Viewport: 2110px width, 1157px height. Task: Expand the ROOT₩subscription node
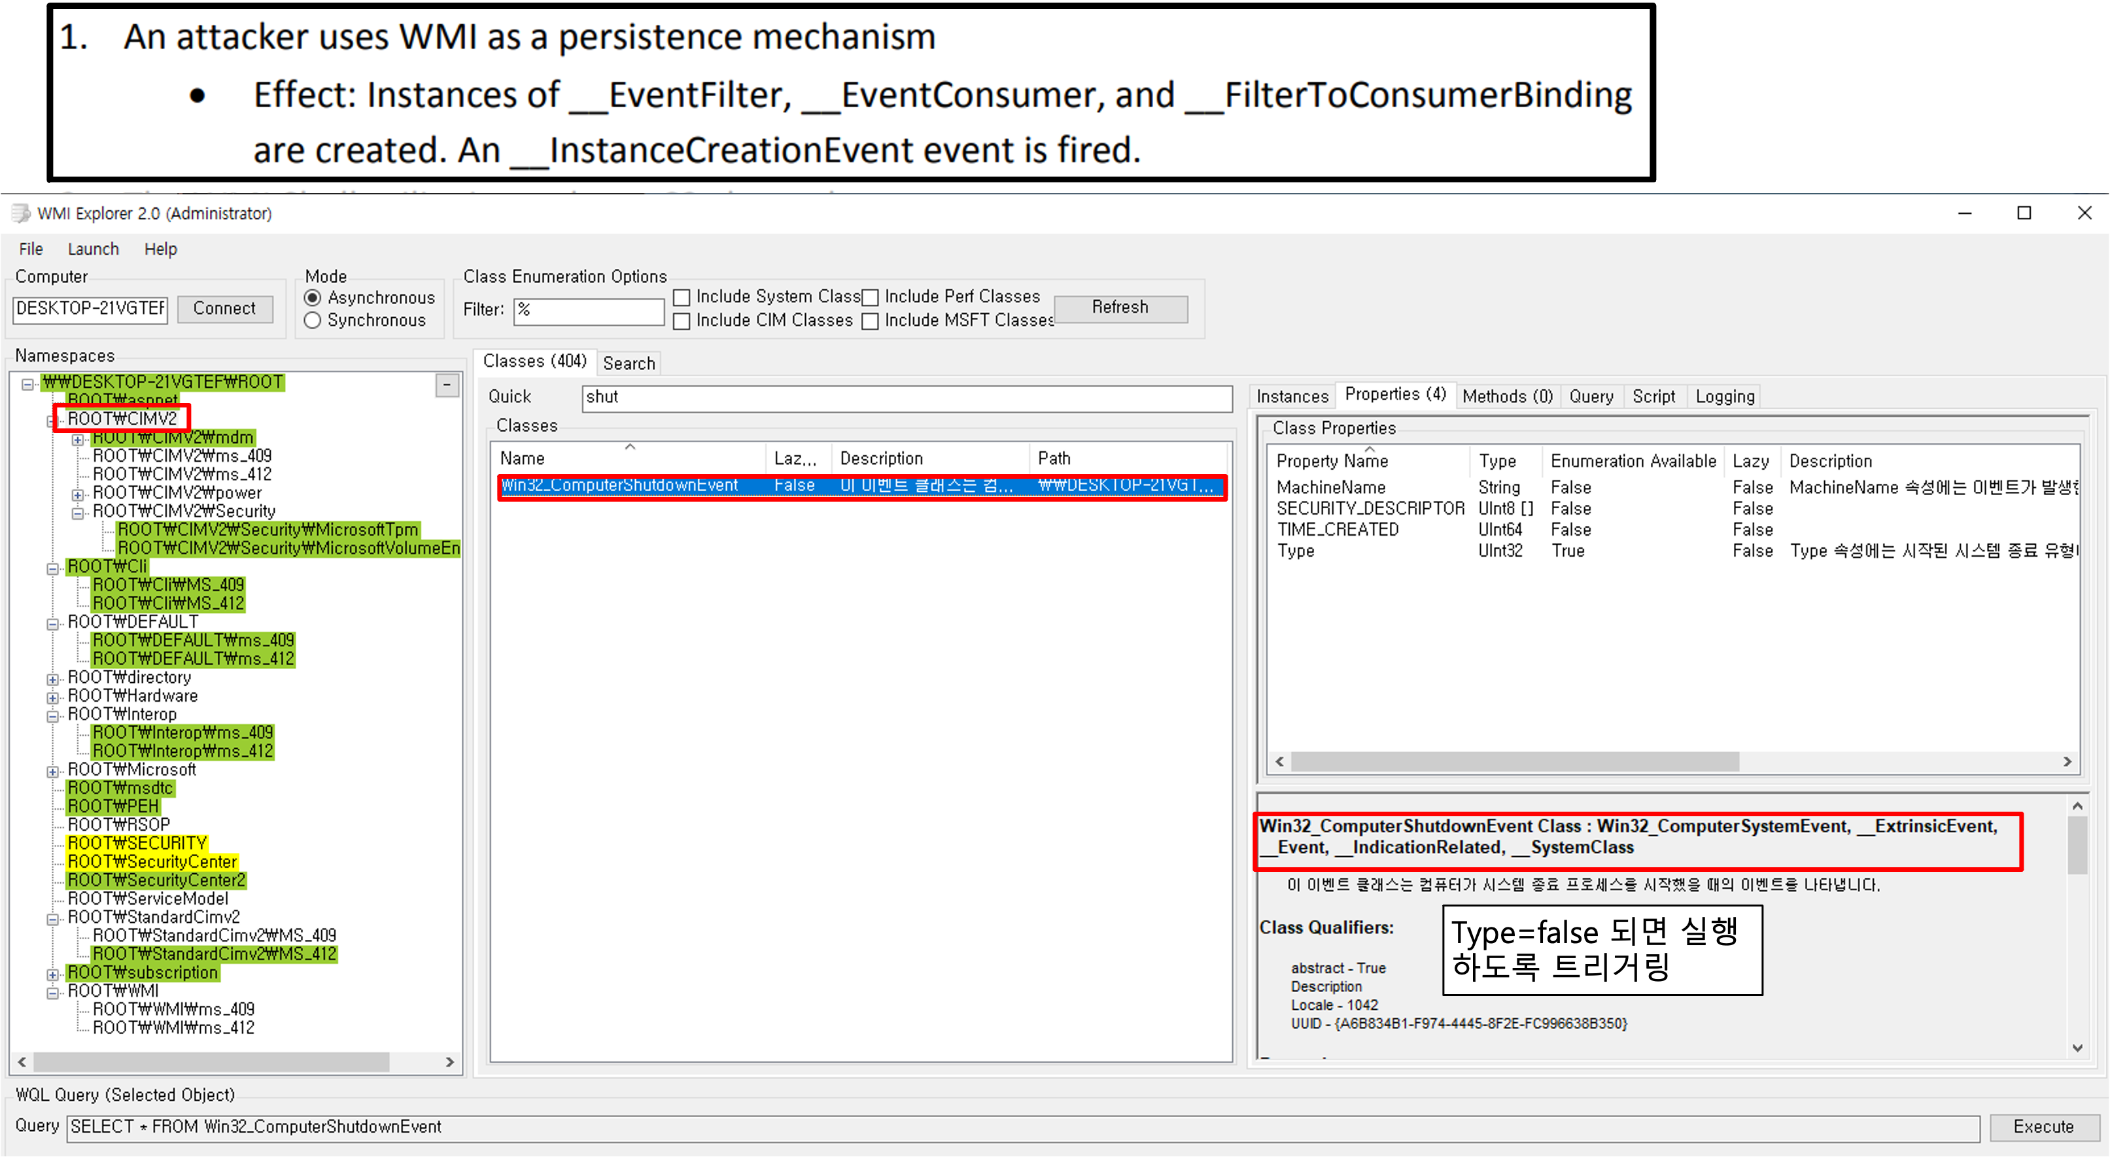click(x=52, y=975)
